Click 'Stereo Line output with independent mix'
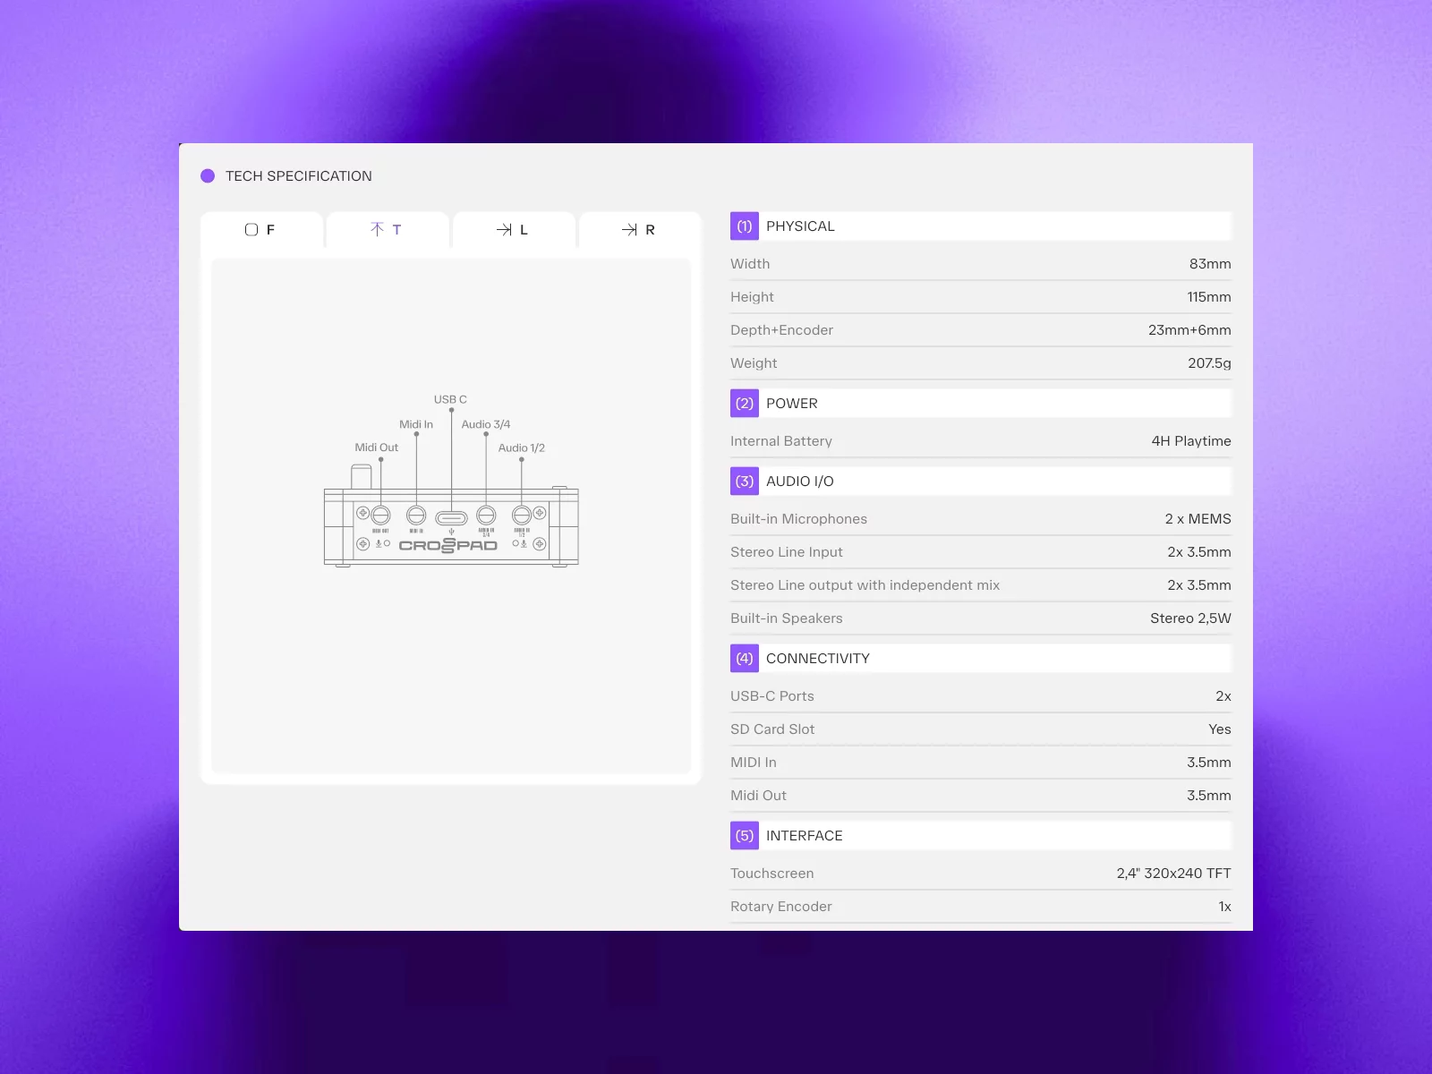This screenshot has height=1074, width=1432. (865, 585)
